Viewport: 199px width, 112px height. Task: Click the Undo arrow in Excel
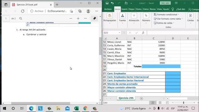pos(112,3)
